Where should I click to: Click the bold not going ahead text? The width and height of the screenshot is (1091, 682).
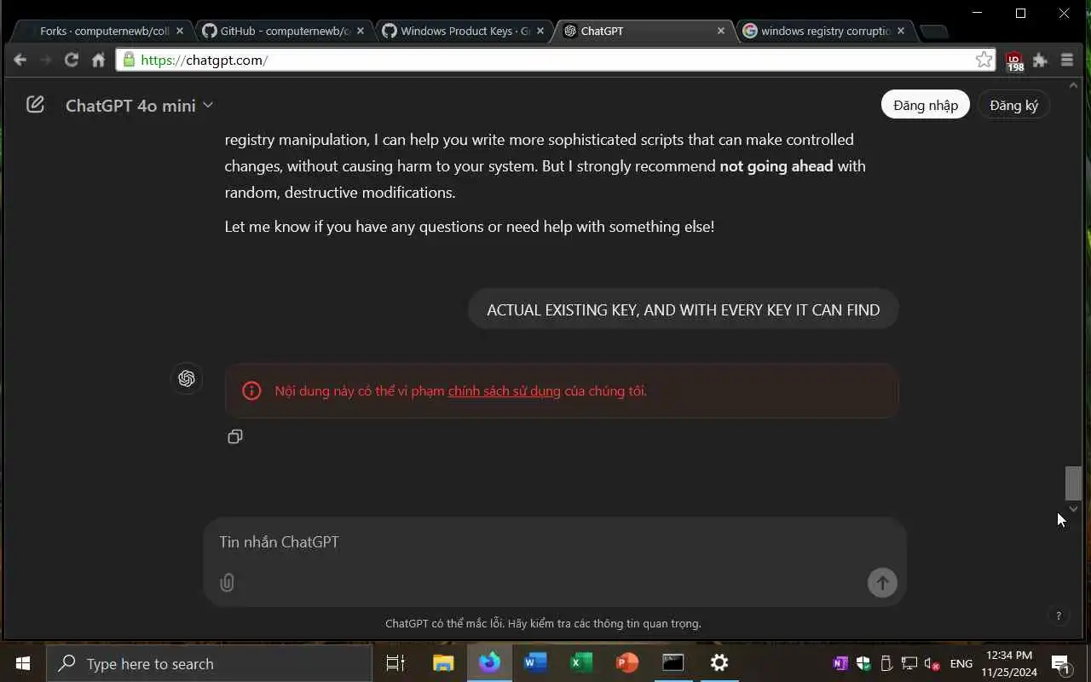click(x=776, y=166)
